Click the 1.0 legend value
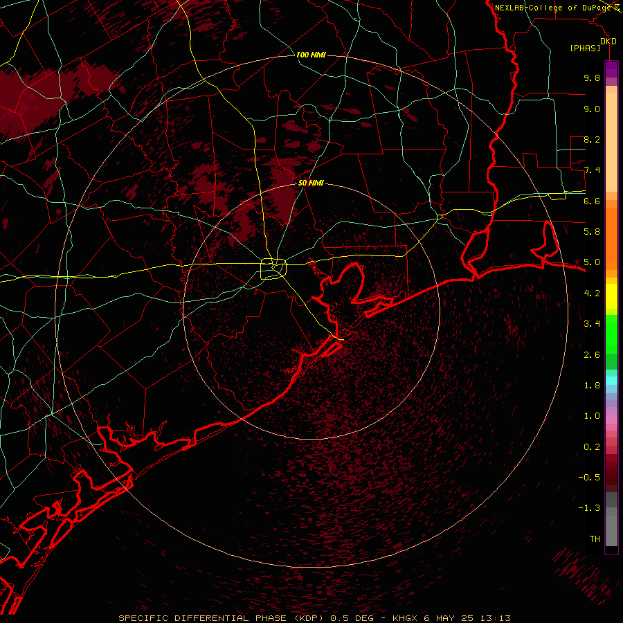The image size is (623, 623). [592, 416]
